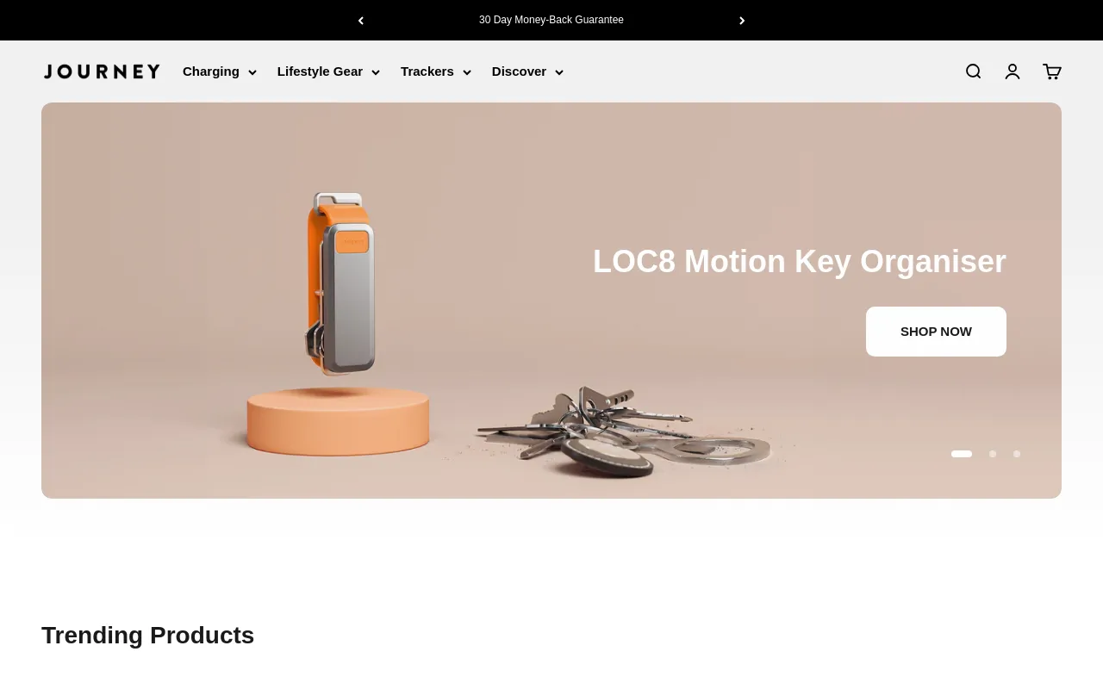The height and width of the screenshot is (689, 1103).
Task: Show next announcement with right arrow
Action: click(742, 21)
